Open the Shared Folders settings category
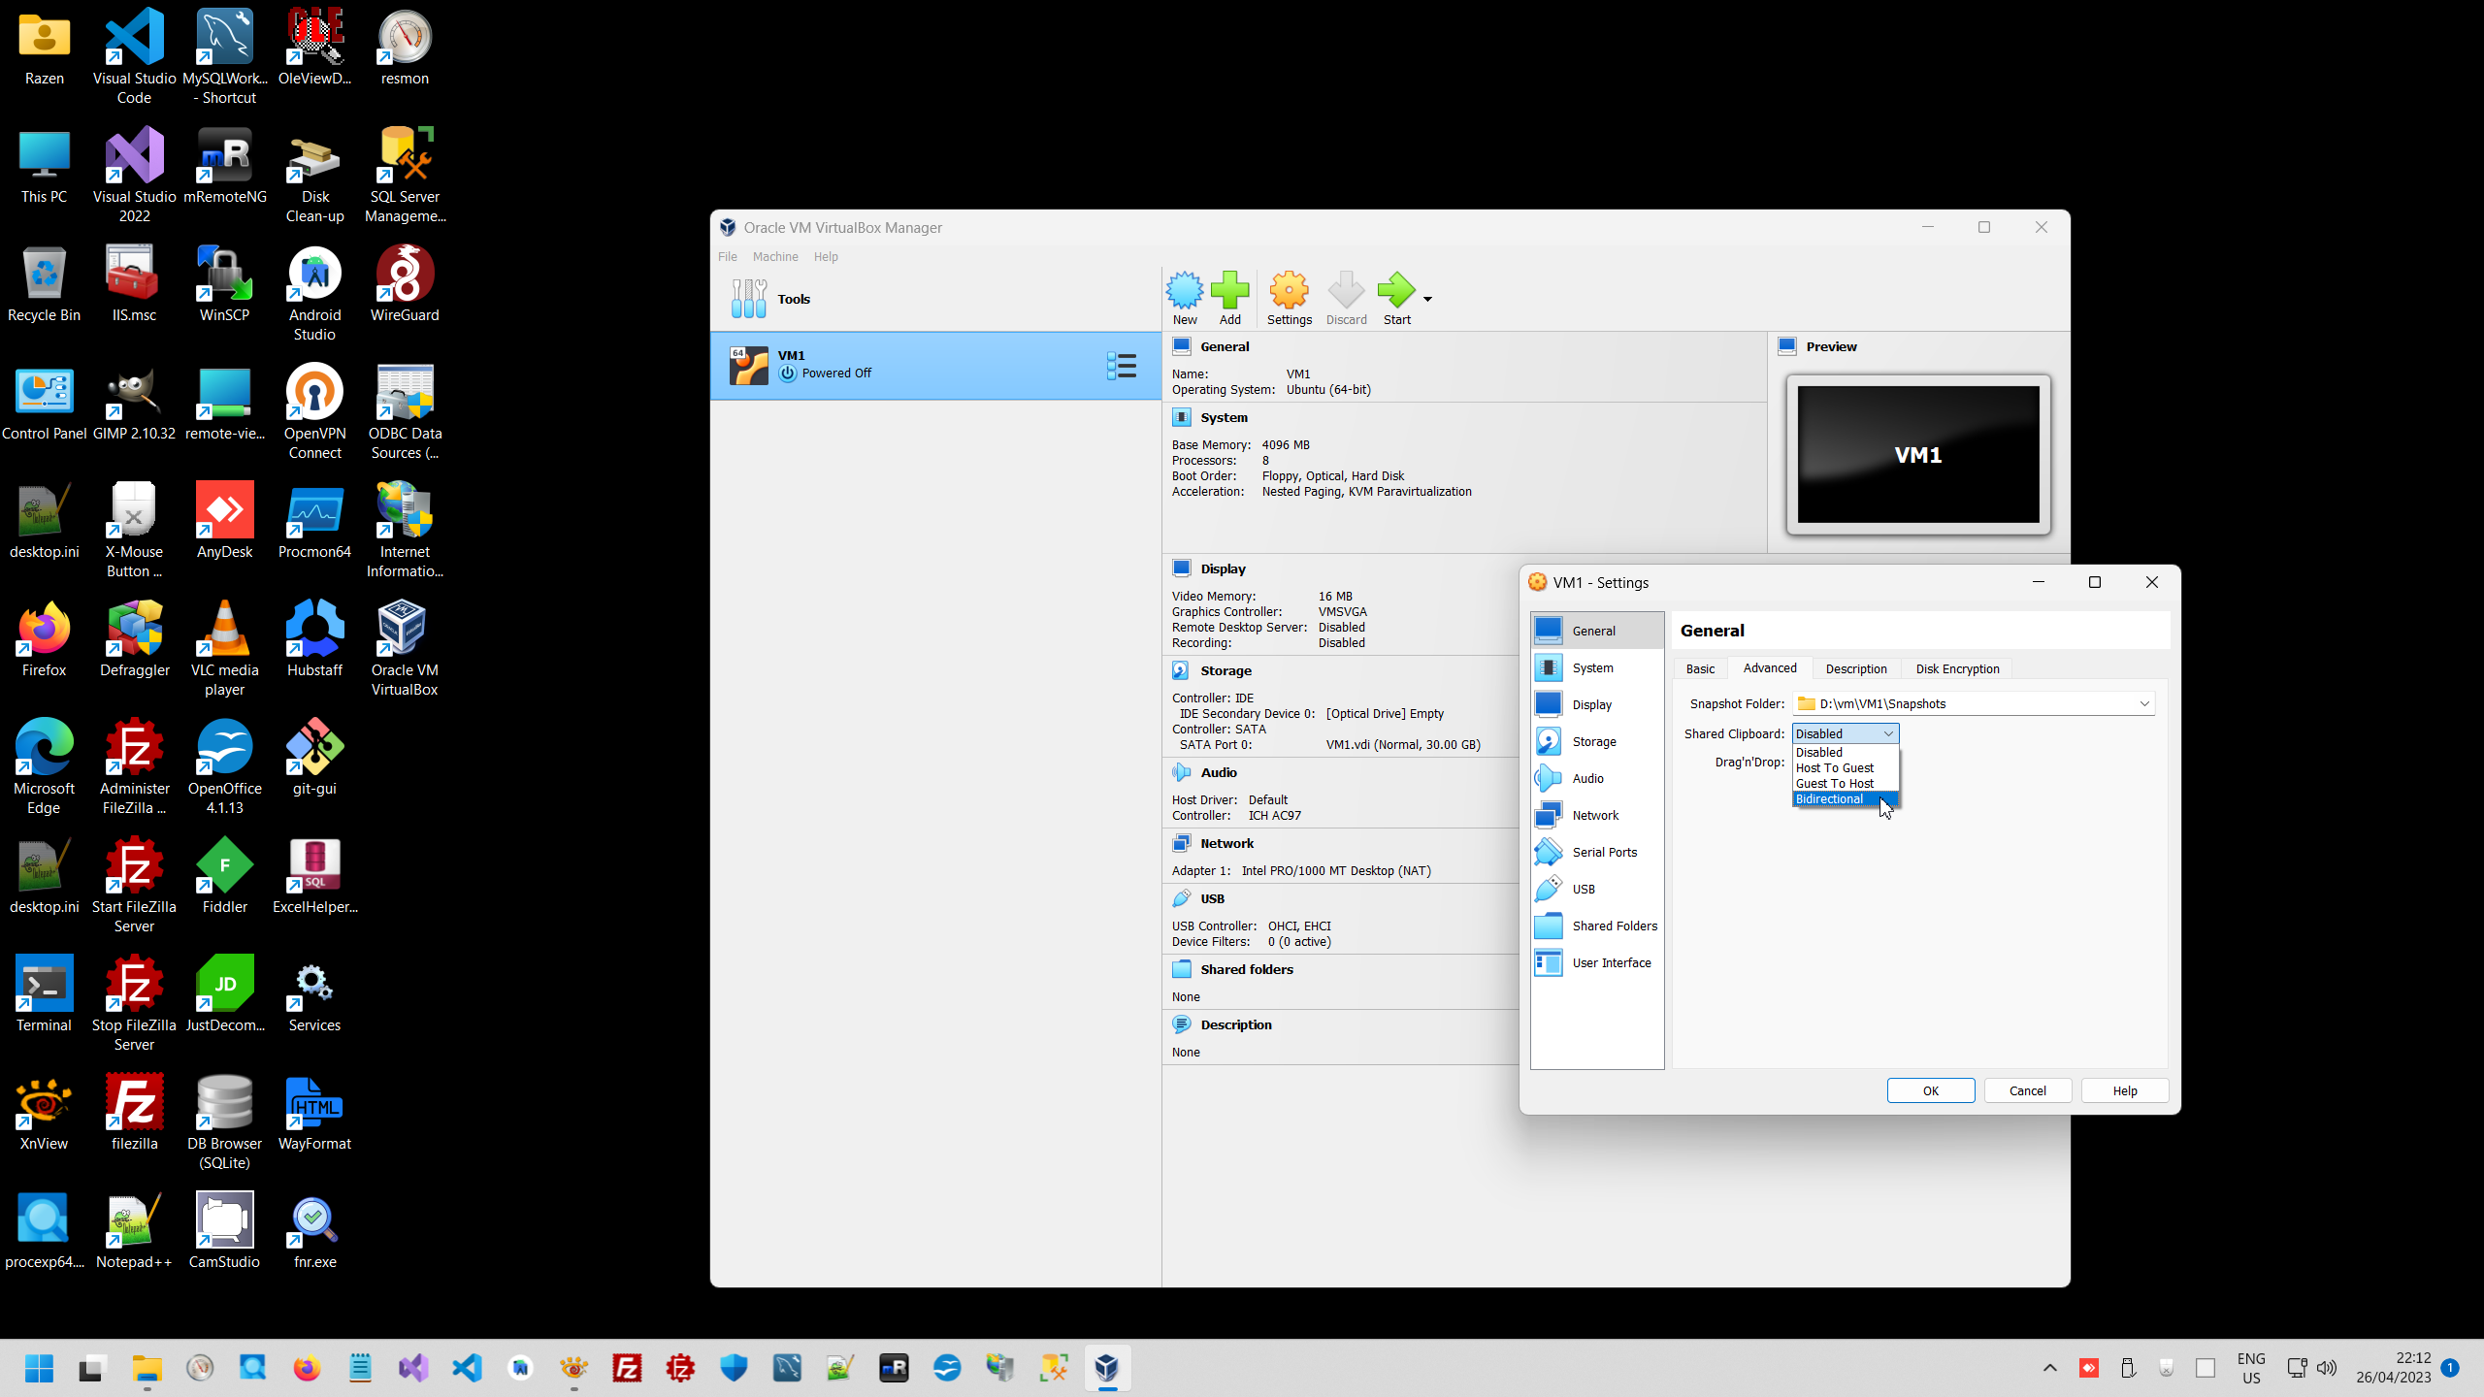 (x=1614, y=926)
